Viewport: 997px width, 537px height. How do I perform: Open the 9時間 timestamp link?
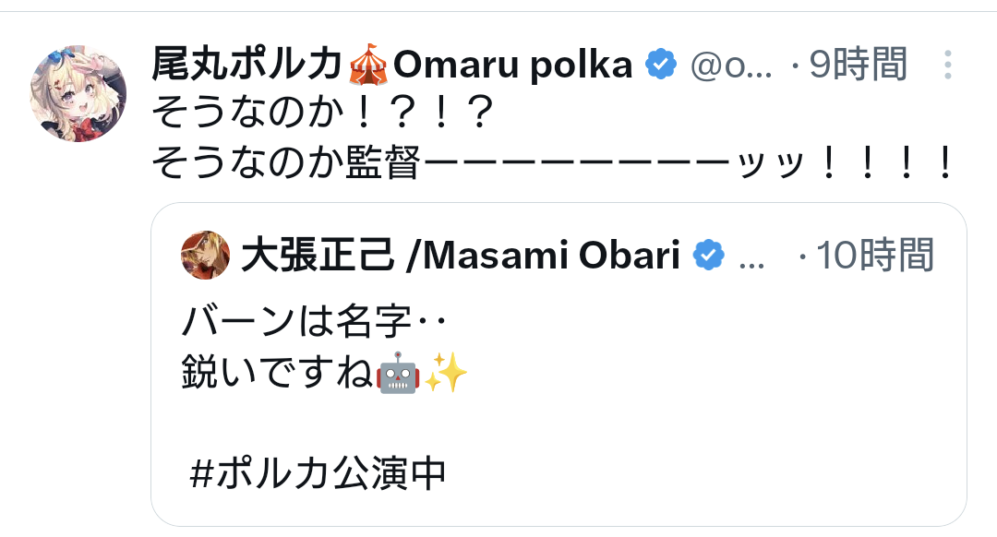point(858,65)
